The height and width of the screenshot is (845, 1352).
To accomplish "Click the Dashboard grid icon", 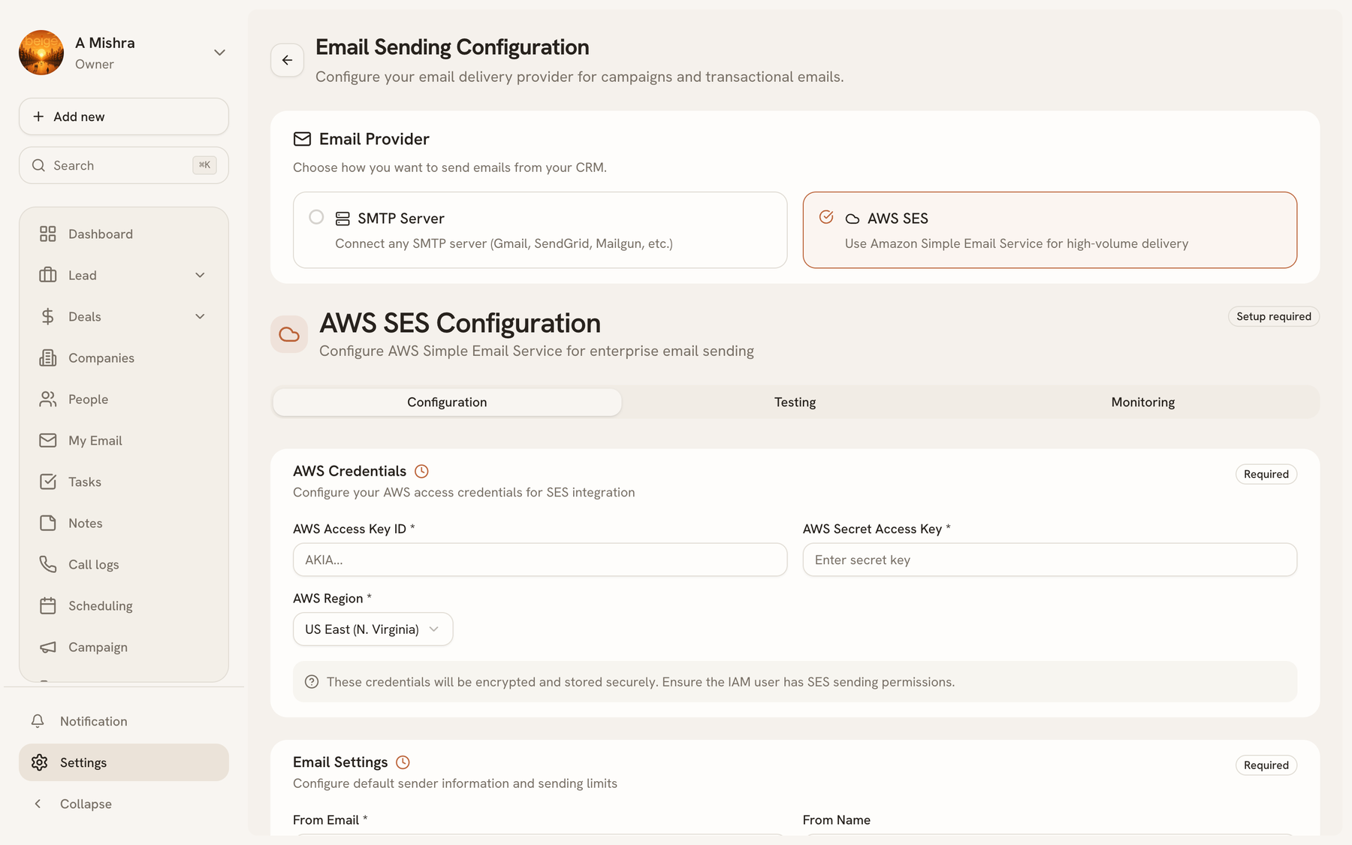I will [48, 234].
